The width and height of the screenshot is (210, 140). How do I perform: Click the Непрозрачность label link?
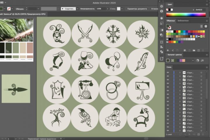click(87, 9)
